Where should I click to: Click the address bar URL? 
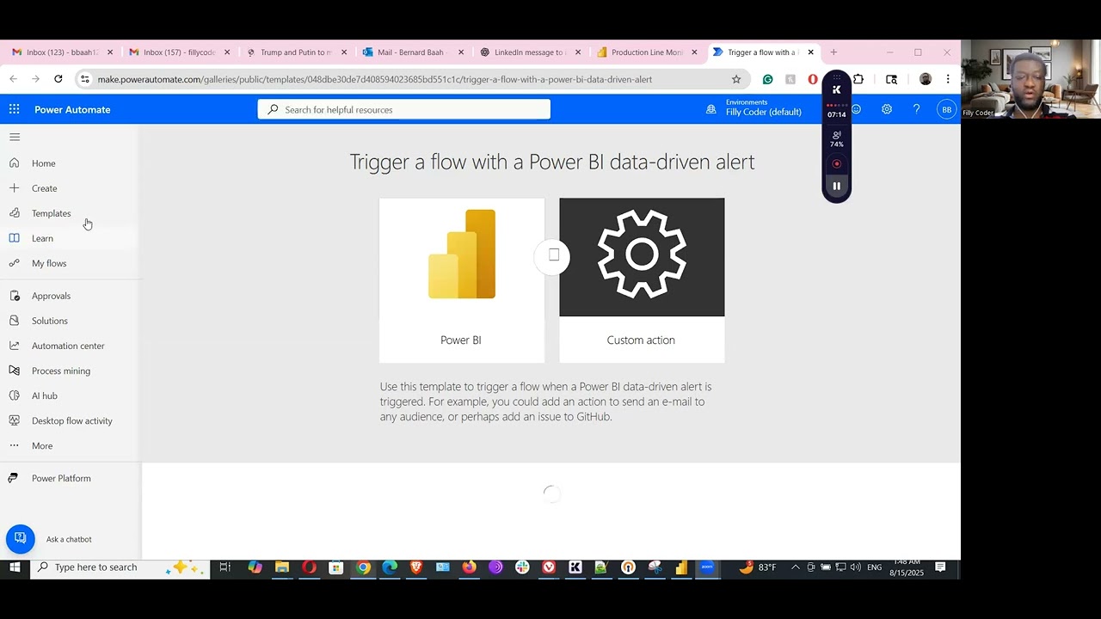(374, 79)
